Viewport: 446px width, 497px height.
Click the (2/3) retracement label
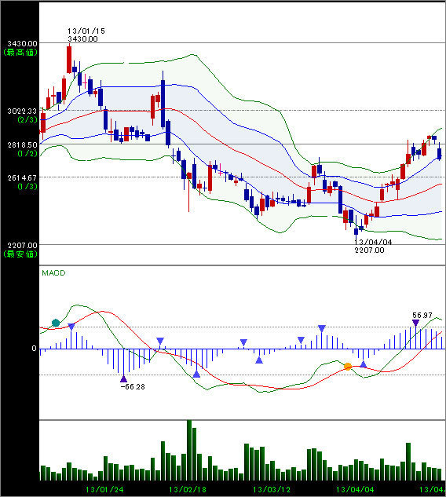pyautogui.click(x=27, y=120)
